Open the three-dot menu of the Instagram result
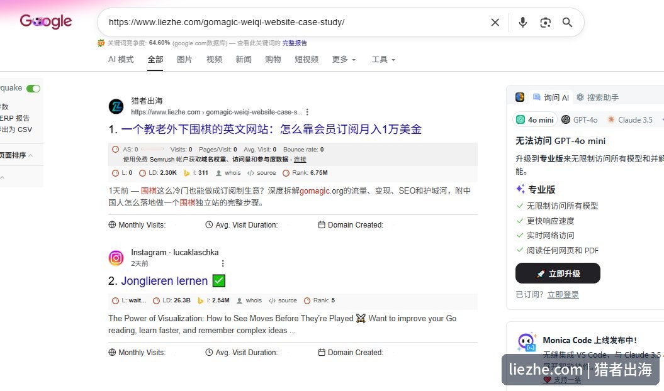This screenshot has width=664, height=391. [223, 263]
